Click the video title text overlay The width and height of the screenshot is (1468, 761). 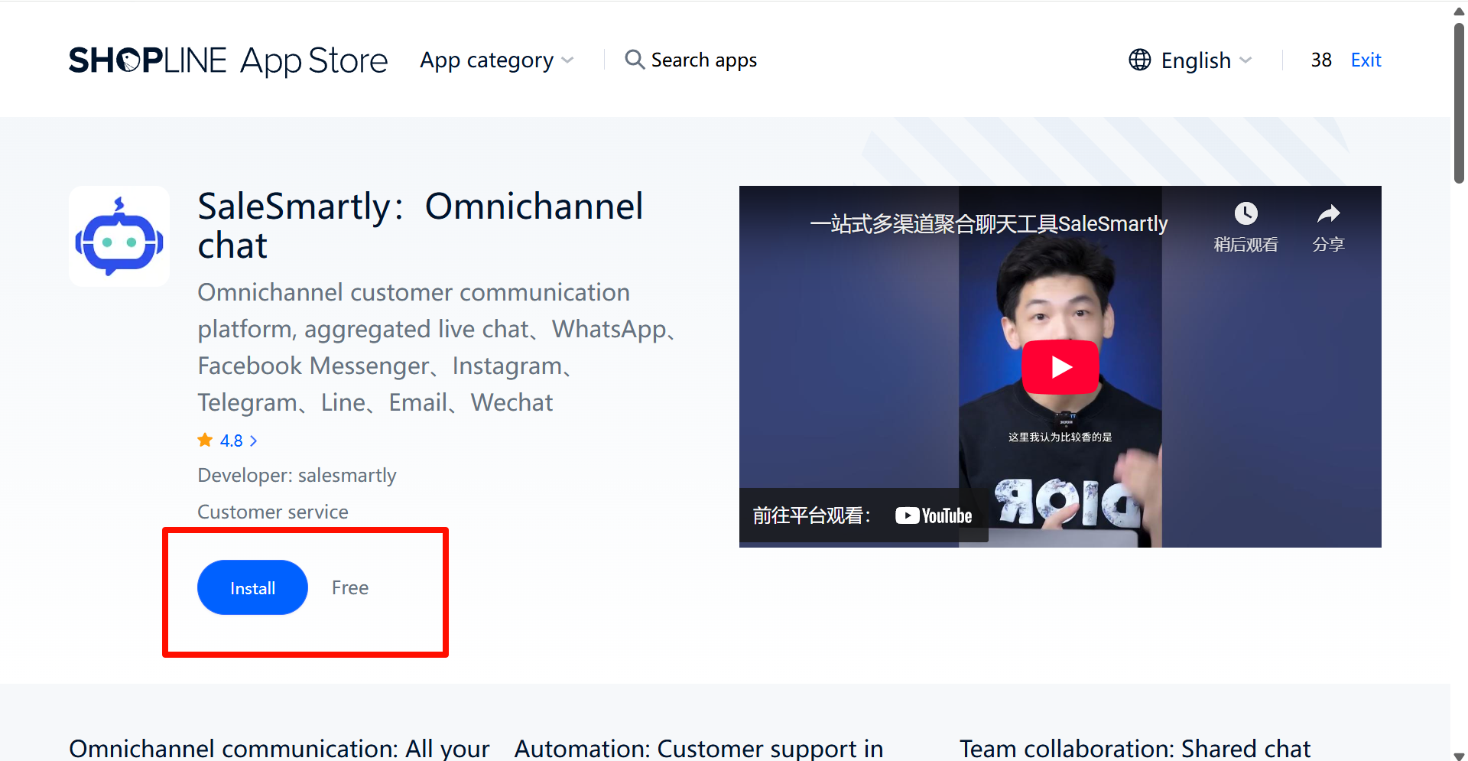(988, 224)
